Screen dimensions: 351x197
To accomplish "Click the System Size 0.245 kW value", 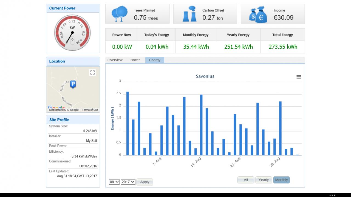I will [x=90, y=131].
